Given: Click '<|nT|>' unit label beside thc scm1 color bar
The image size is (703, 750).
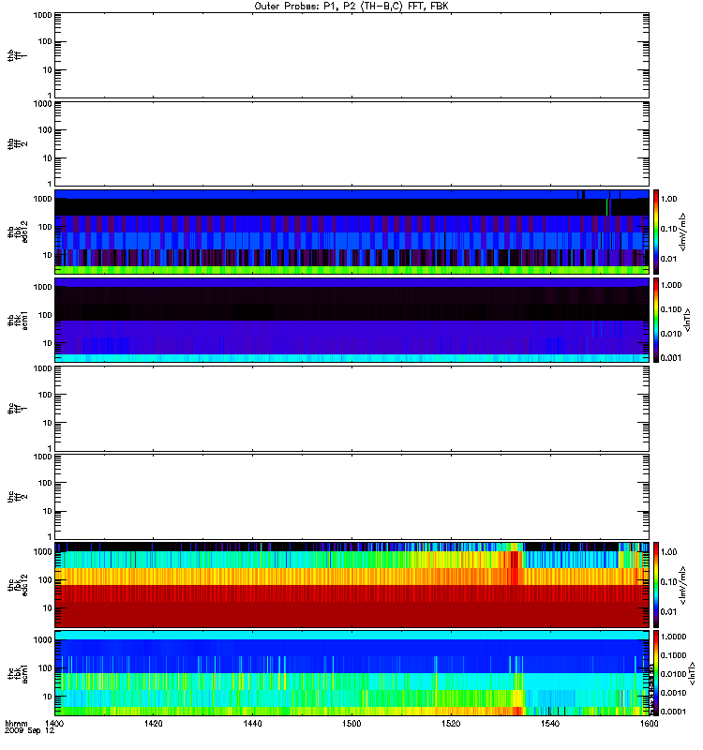Looking at the screenshot, I should click(x=691, y=673).
